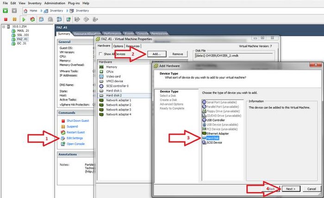This screenshot has width=324, height=198.
Task: Switch to the Summary tab
Action: 64,34
